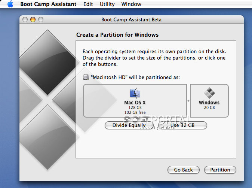Image resolution: width=252 pixels, height=188 pixels.
Task: Open the Edit menu
Action: (x=88, y=4)
